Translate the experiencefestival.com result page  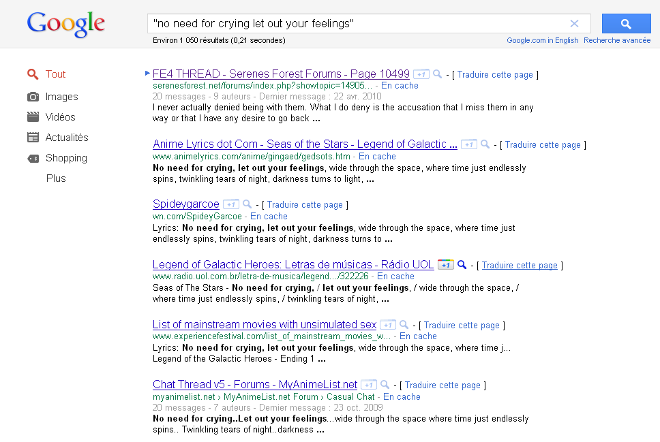pos(462,326)
